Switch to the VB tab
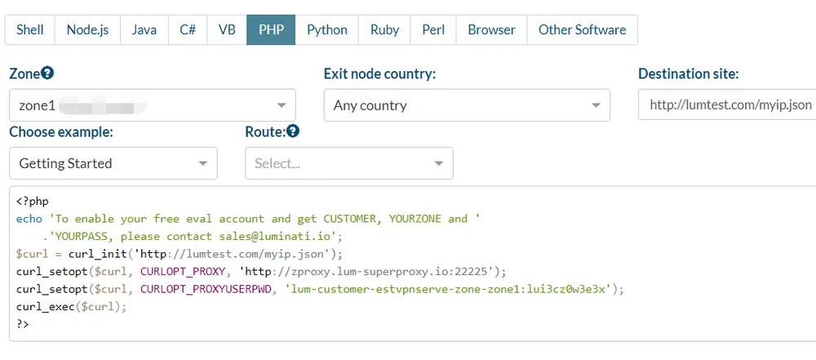816x360 pixels. pyautogui.click(x=227, y=29)
